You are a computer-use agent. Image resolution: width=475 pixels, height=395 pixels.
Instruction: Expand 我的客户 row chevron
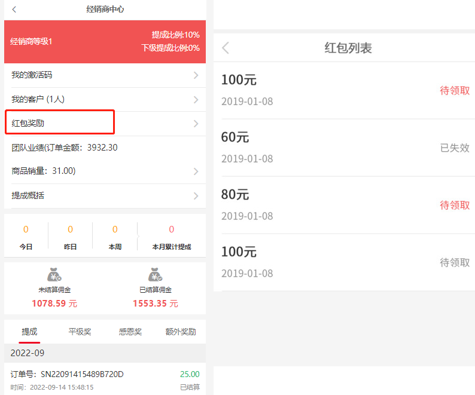(x=196, y=100)
